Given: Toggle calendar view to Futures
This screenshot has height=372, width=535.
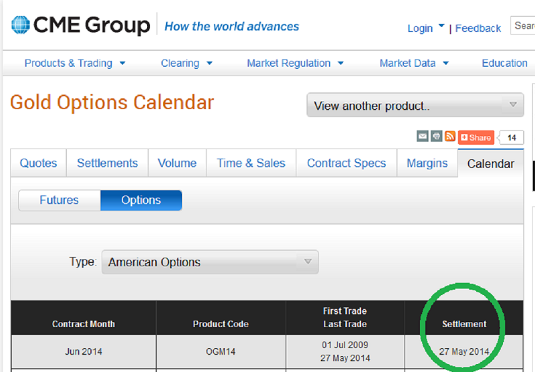Looking at the screenshot, I should point(59,200).
